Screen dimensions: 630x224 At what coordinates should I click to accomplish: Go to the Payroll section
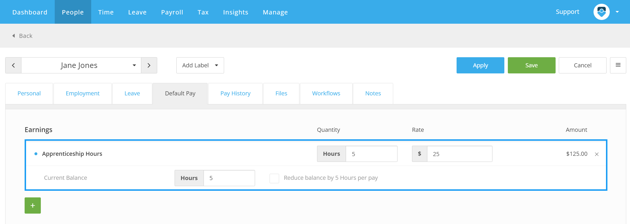click(x=172, y=12)
